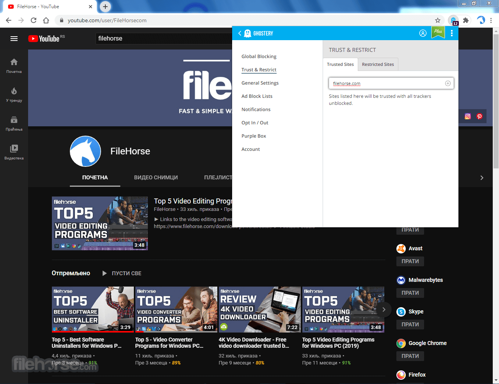Select Trust & Restrict settings item
Viewport: 499px width, 384px height.
coord(259,70)
